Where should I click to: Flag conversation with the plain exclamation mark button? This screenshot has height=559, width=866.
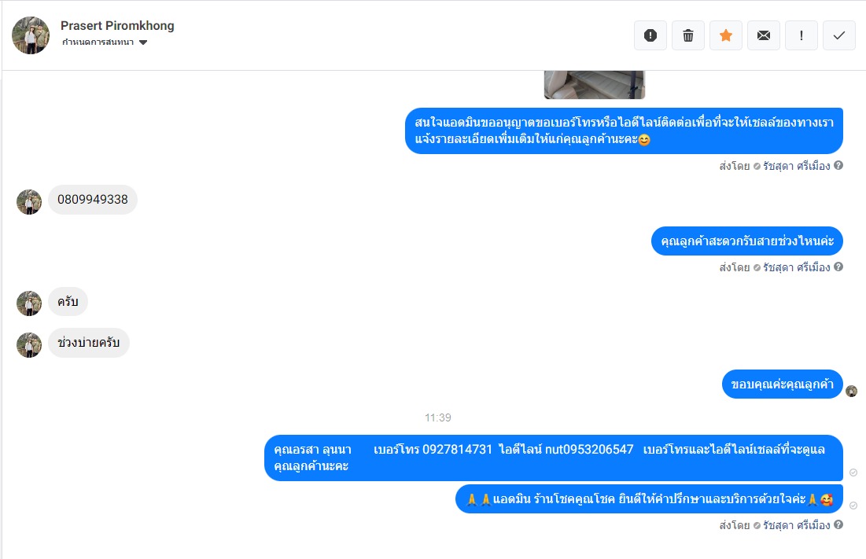click(801, 35)
